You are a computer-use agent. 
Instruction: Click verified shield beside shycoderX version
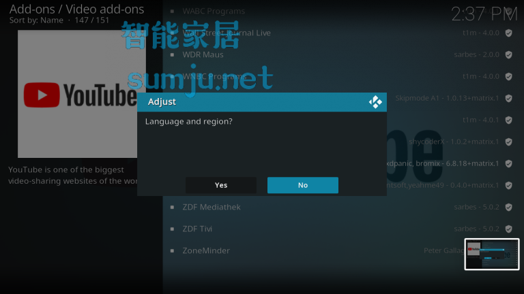tap(508, 142)
